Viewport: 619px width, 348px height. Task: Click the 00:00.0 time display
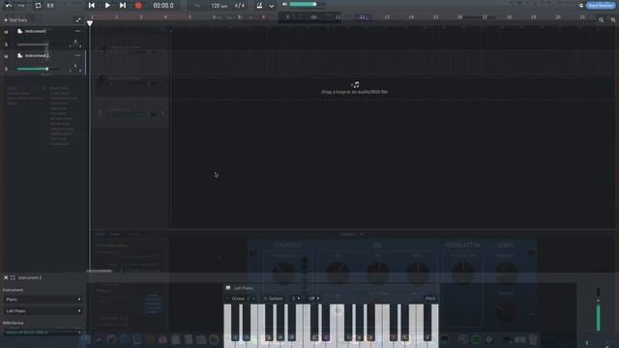click(163, 6)
